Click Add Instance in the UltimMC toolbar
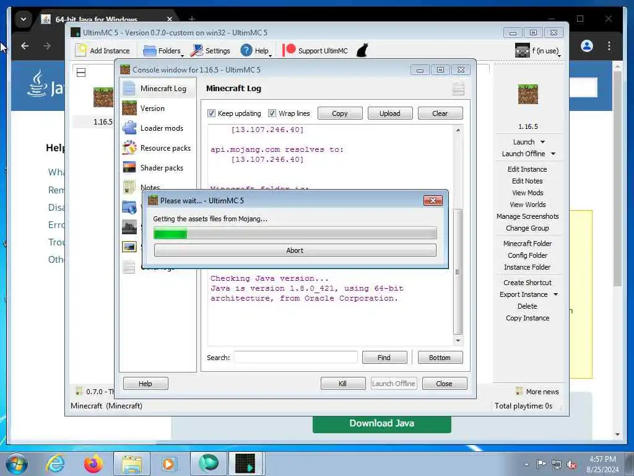 pos(103,51)
